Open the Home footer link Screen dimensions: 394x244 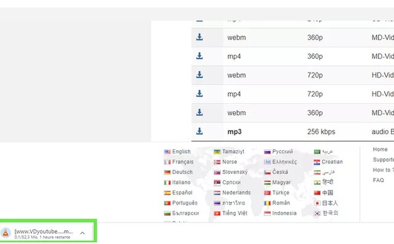click(380, 149)
